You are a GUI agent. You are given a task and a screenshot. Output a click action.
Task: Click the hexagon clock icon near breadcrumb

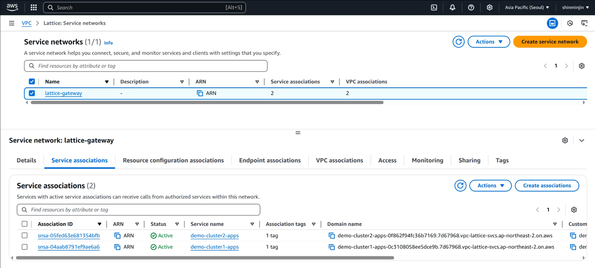[570, 23]
